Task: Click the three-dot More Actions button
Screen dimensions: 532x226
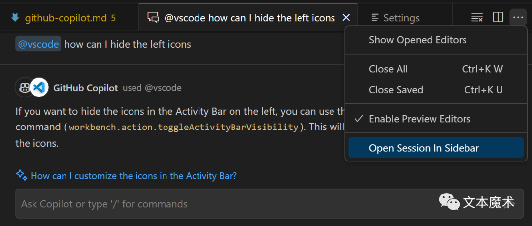Action: [x=518, y=17]
